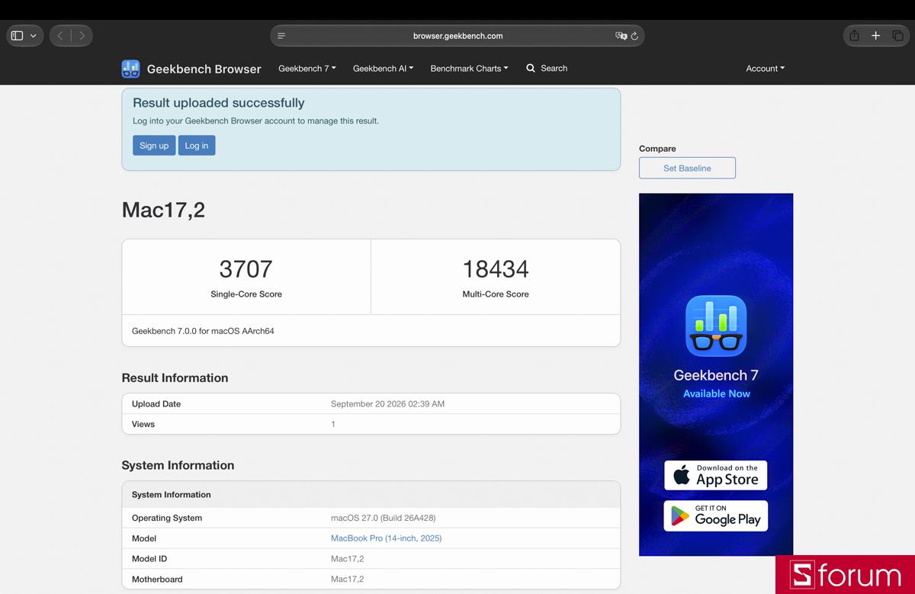Select the Views value 1
This screenshot has width=915, height=594.
333,424
